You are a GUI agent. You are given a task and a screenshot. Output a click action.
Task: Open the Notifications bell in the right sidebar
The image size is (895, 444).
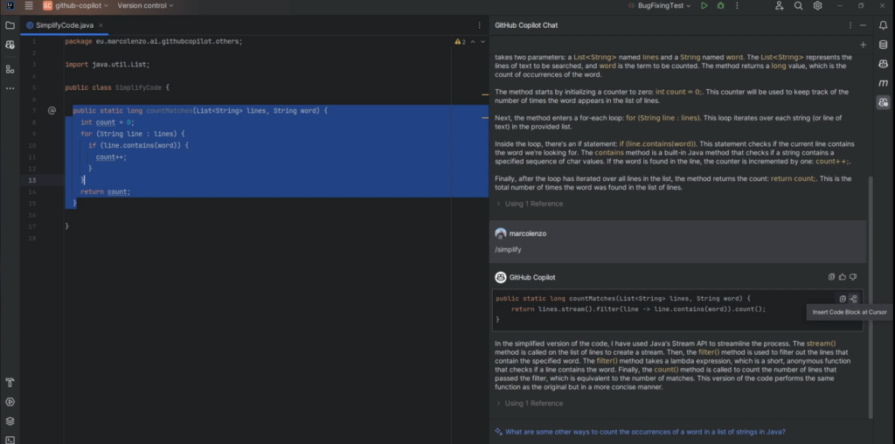pos(883,25)
